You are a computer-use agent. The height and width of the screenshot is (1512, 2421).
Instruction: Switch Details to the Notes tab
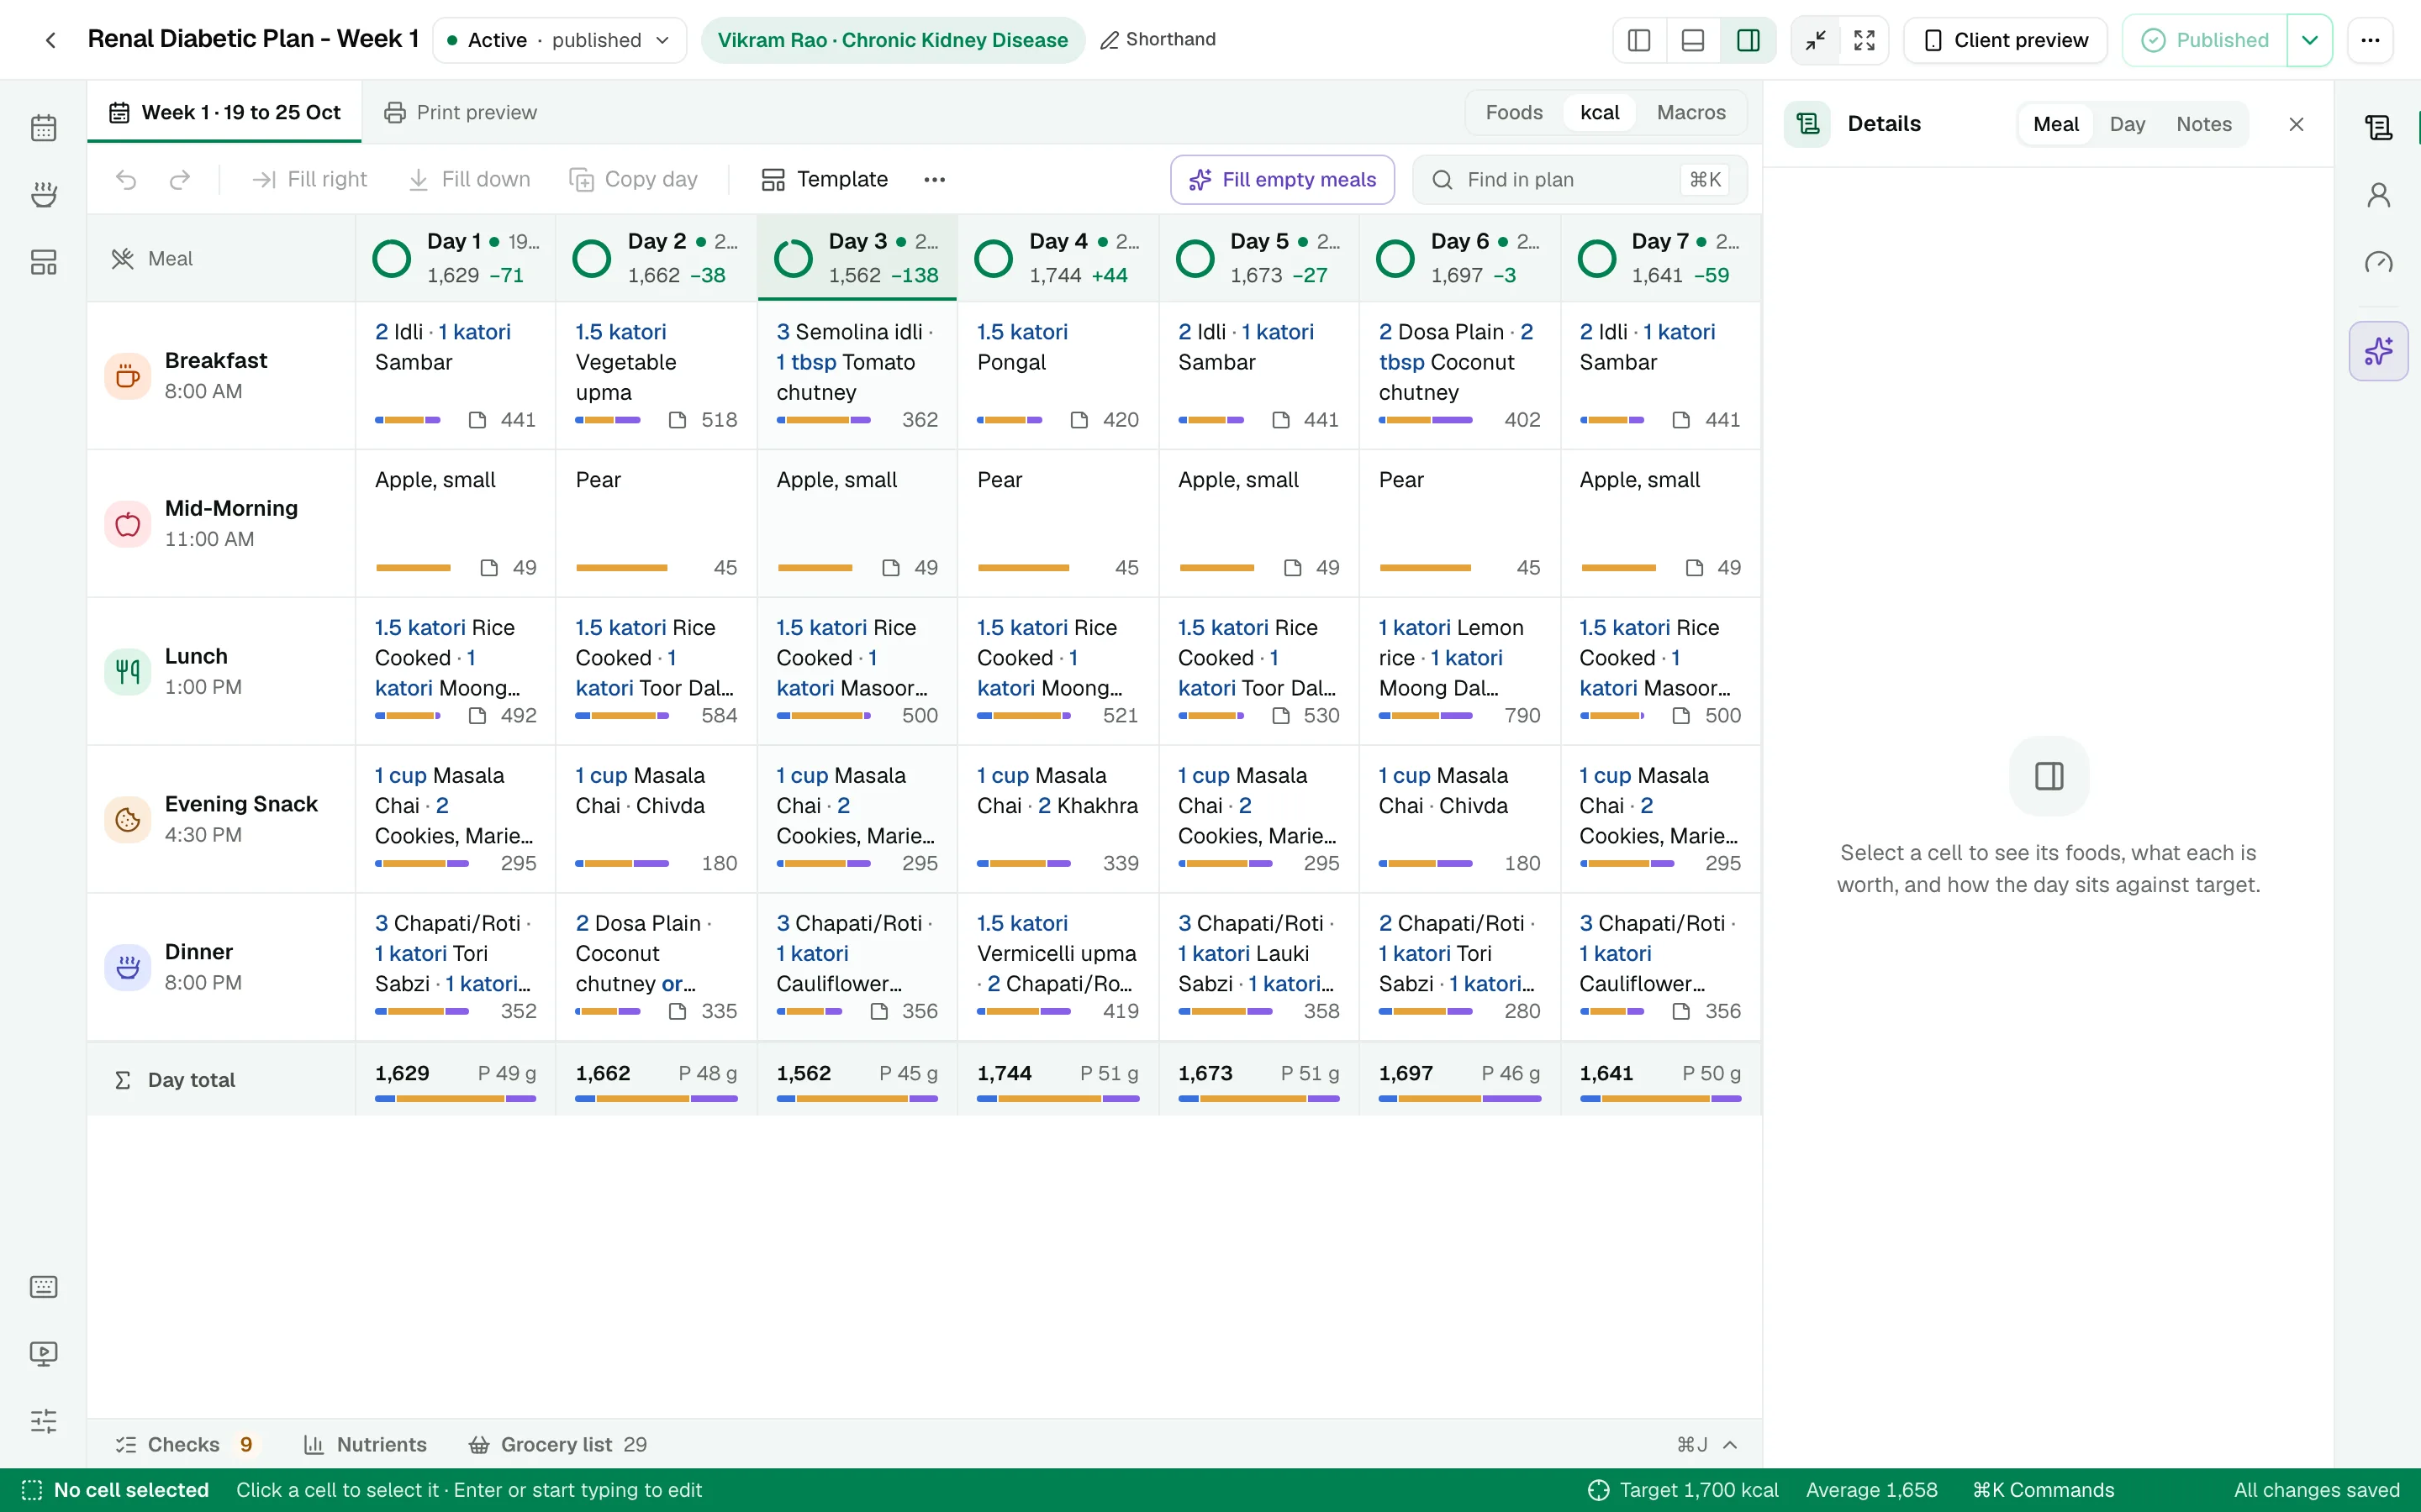pyautogui.click(x=2204, y=124)
